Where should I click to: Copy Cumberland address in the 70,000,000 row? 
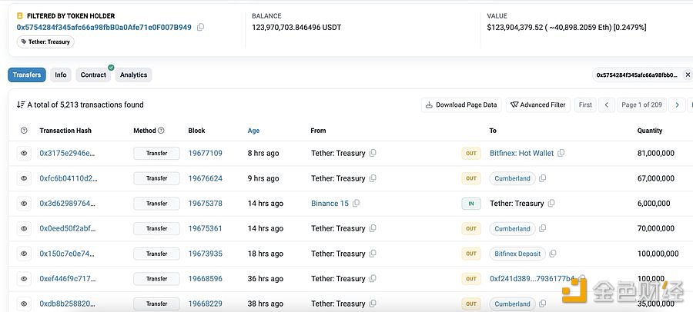click(x=542, y=228)
